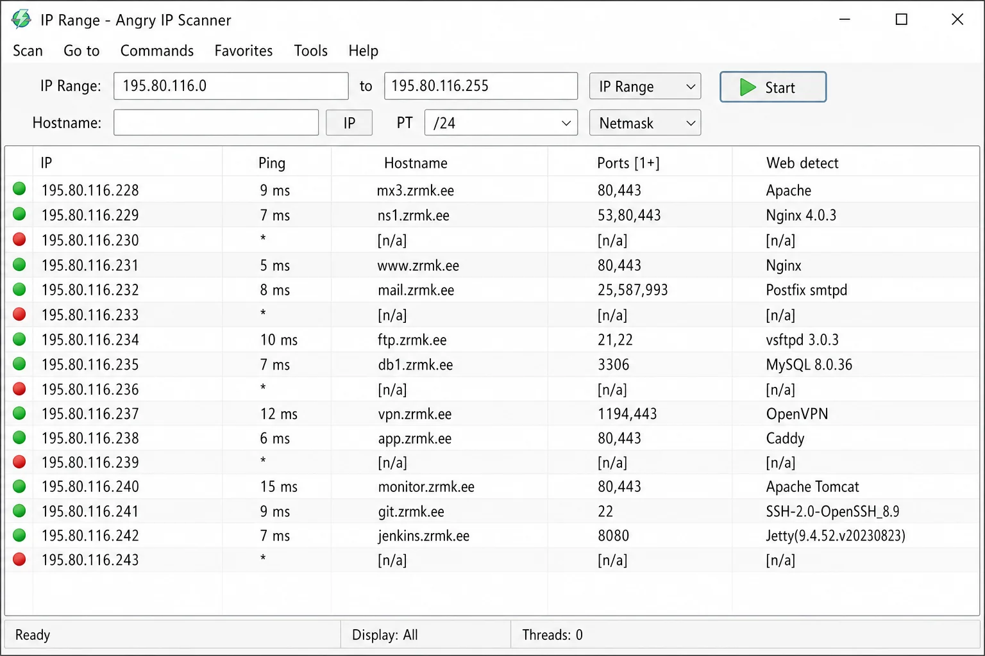
Task: Click Threads: 0 in status bar
Action: (552, 635)
